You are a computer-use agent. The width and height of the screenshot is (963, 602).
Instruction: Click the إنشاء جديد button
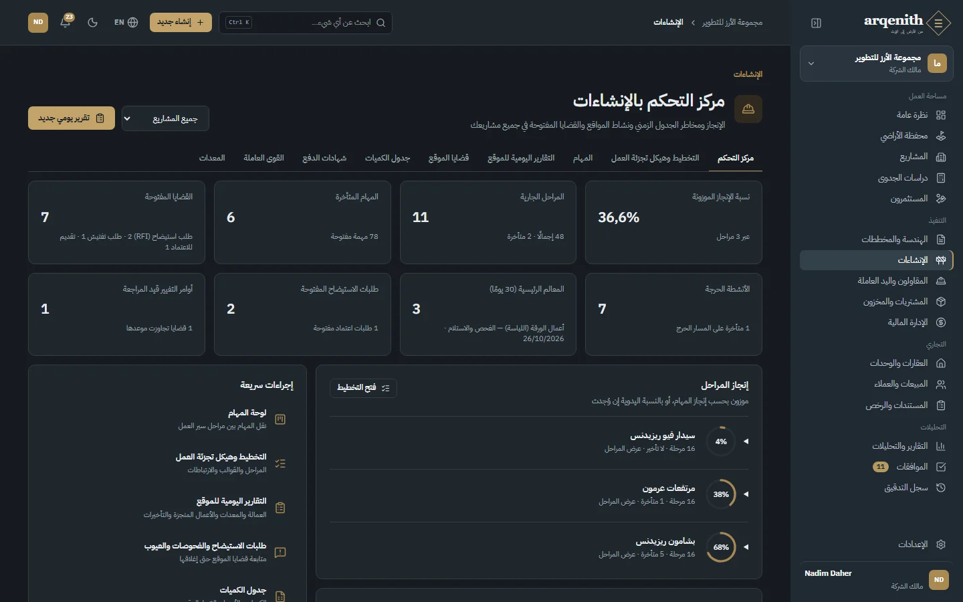pyautogui.click(x=181, y=22)
